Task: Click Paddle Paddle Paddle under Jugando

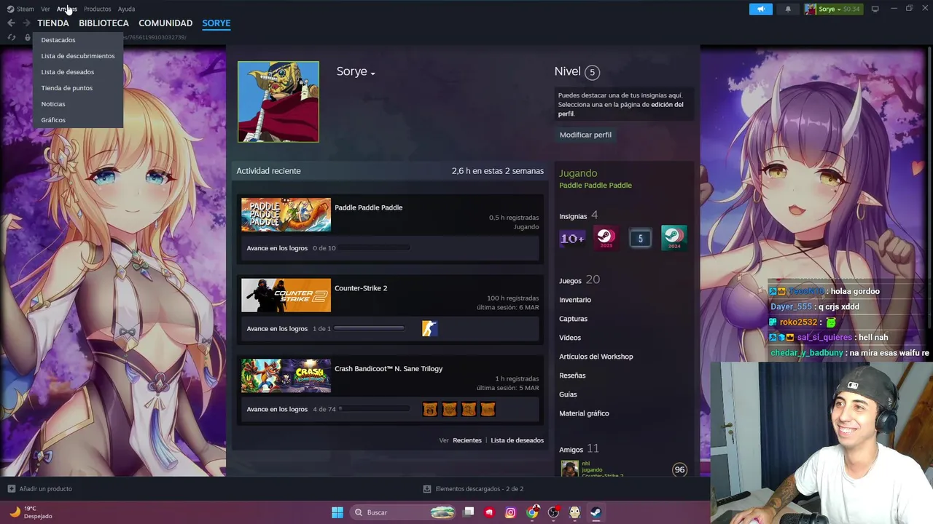Action: pos(596,186)
